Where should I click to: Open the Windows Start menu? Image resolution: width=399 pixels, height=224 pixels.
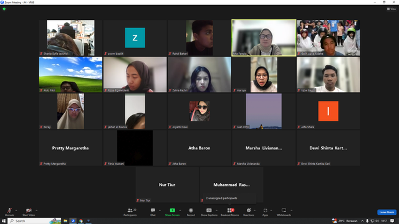click(4, 221)
